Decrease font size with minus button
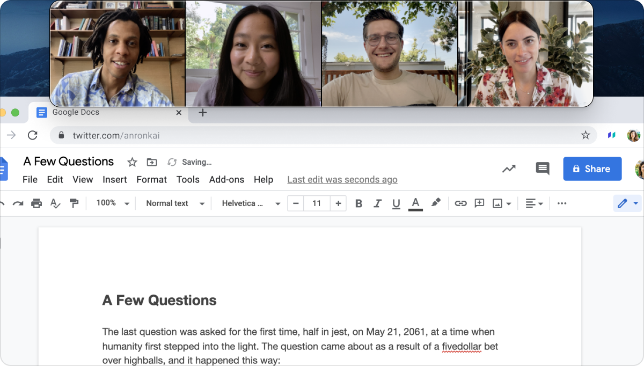The width and height of the screenshot is (644, 366). [x=296, y=203]
